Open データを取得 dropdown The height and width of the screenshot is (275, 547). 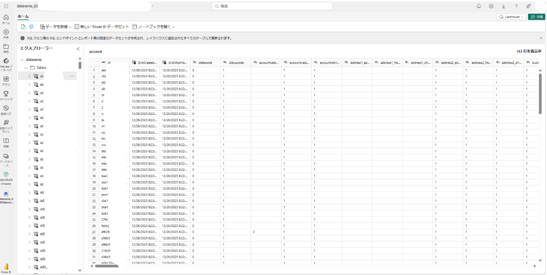point(56,27)
